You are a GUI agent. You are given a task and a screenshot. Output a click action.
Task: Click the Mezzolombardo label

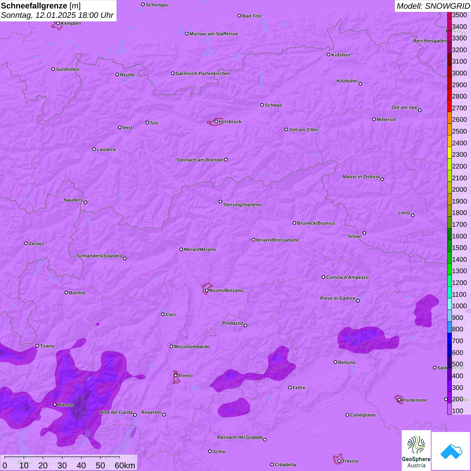(x=192, y=347)
